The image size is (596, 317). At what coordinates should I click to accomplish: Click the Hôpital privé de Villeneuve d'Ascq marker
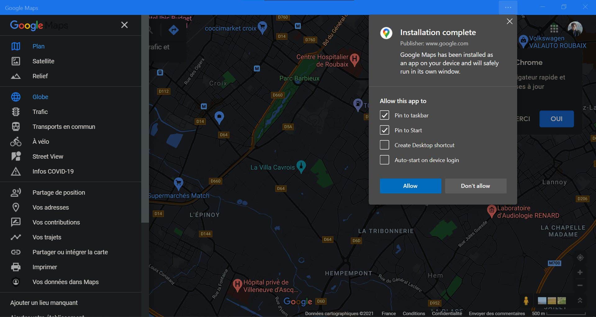click(237, 285)
